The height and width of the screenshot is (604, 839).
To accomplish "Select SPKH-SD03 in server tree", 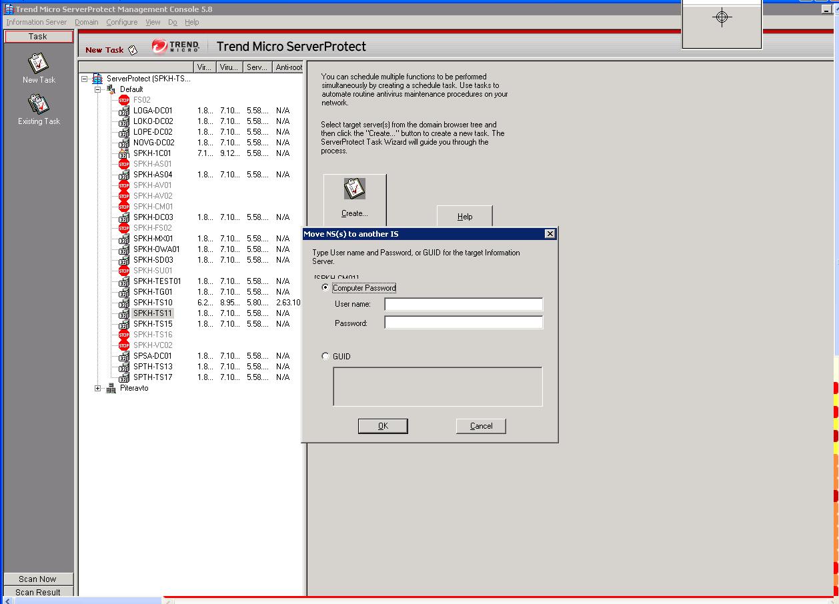I will (153, 260).
